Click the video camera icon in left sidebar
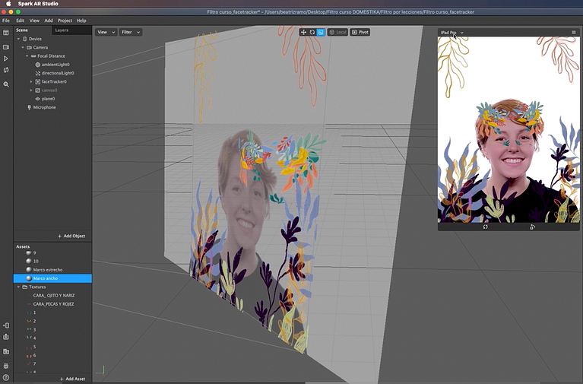 click(6, 46)
